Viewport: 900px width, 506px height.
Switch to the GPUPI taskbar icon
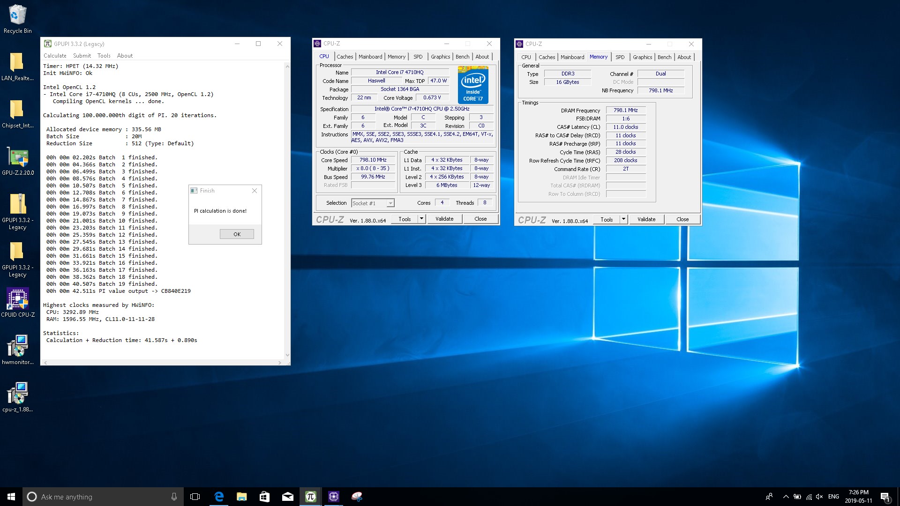pos(310,497)
